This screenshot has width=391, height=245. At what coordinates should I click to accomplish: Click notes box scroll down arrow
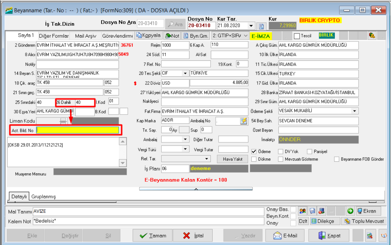pos(123,163)
